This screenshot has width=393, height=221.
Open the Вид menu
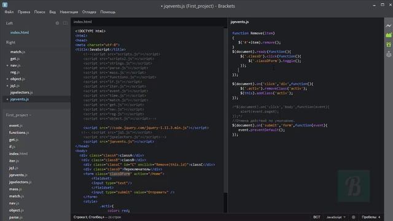click(52, 12)
